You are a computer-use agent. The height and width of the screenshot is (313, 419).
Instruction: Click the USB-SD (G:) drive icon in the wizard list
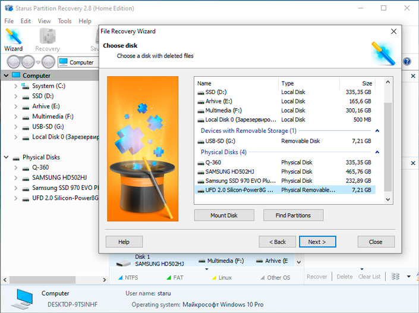(201, 142)
